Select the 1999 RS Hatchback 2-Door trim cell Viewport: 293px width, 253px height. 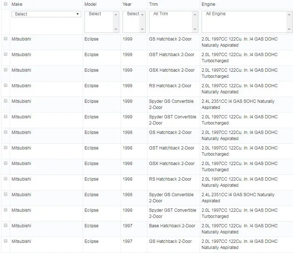pos(170,86)
